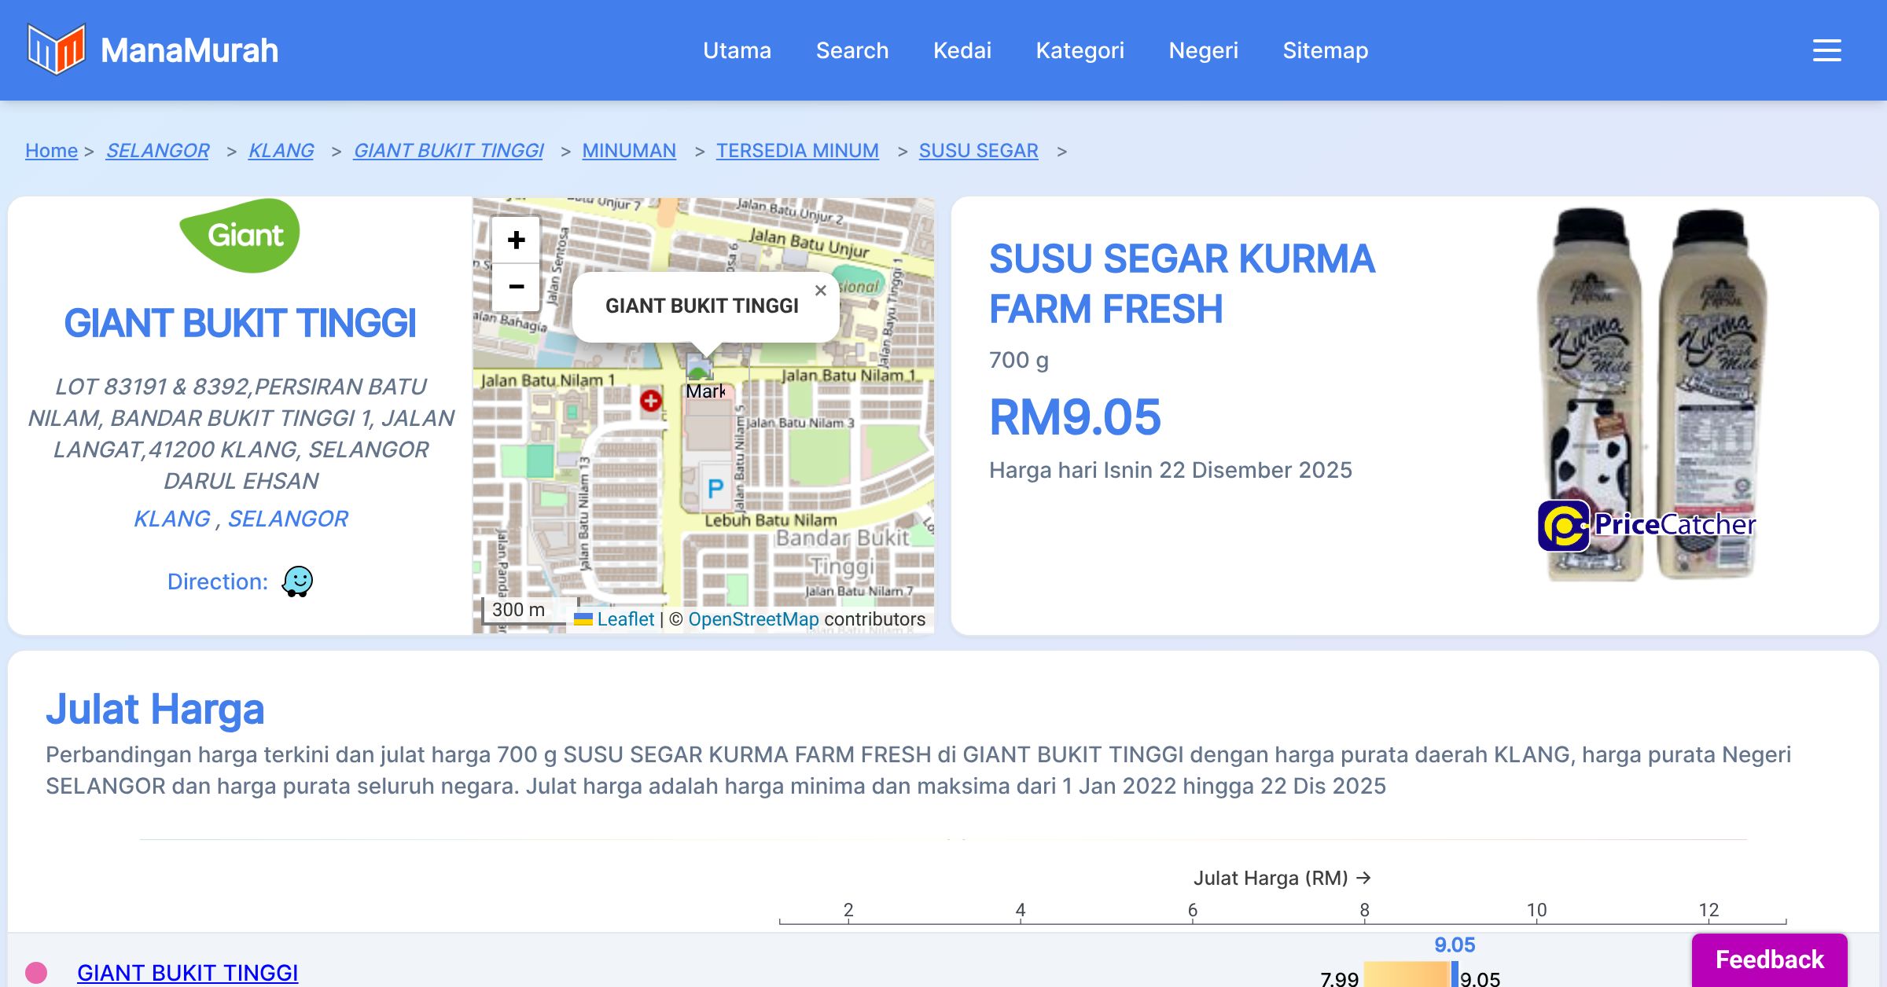Click the red hospital marker on map
The height and width of the screenshot is (987, 1887).
click(650, 401)
